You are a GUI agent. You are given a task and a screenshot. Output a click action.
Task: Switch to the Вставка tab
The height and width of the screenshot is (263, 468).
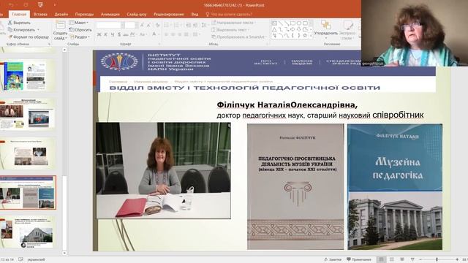[x=41, y=14]
